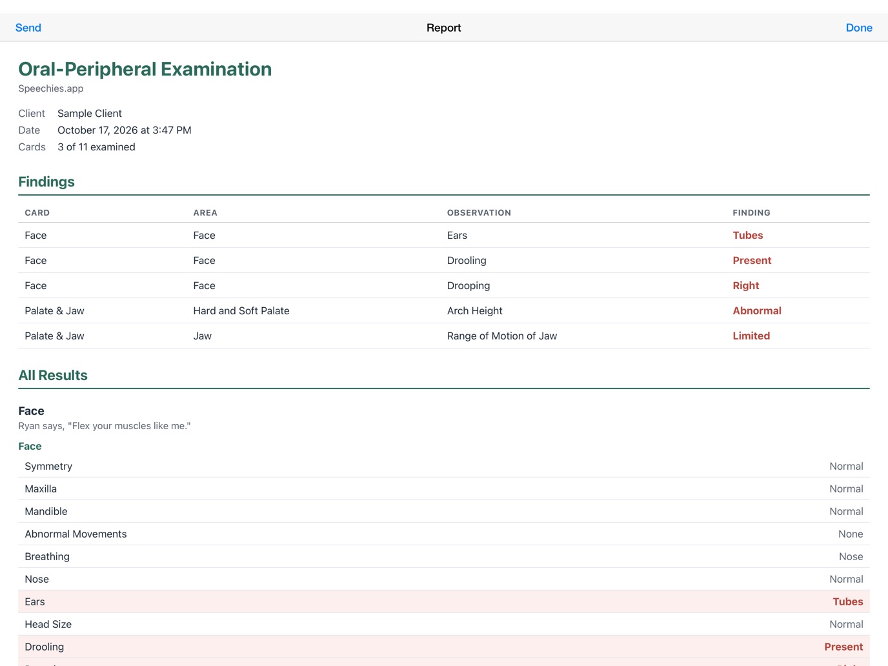Click the Present finding in Findings table

tap(752, 261)
